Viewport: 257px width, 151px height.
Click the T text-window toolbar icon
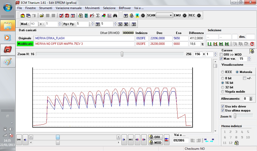click(x=126, y=16)
